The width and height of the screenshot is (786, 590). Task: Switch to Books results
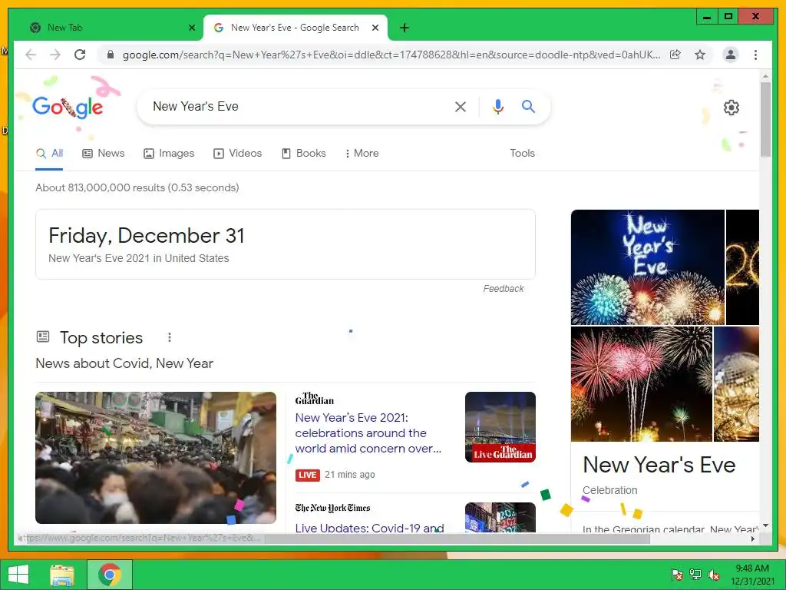[304, 154]
